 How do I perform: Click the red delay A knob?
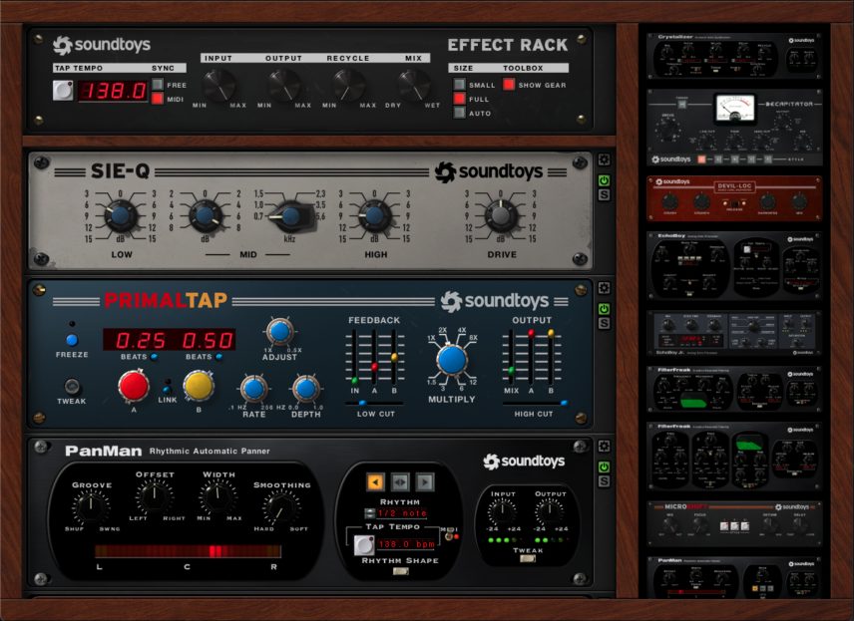[134, 386]
